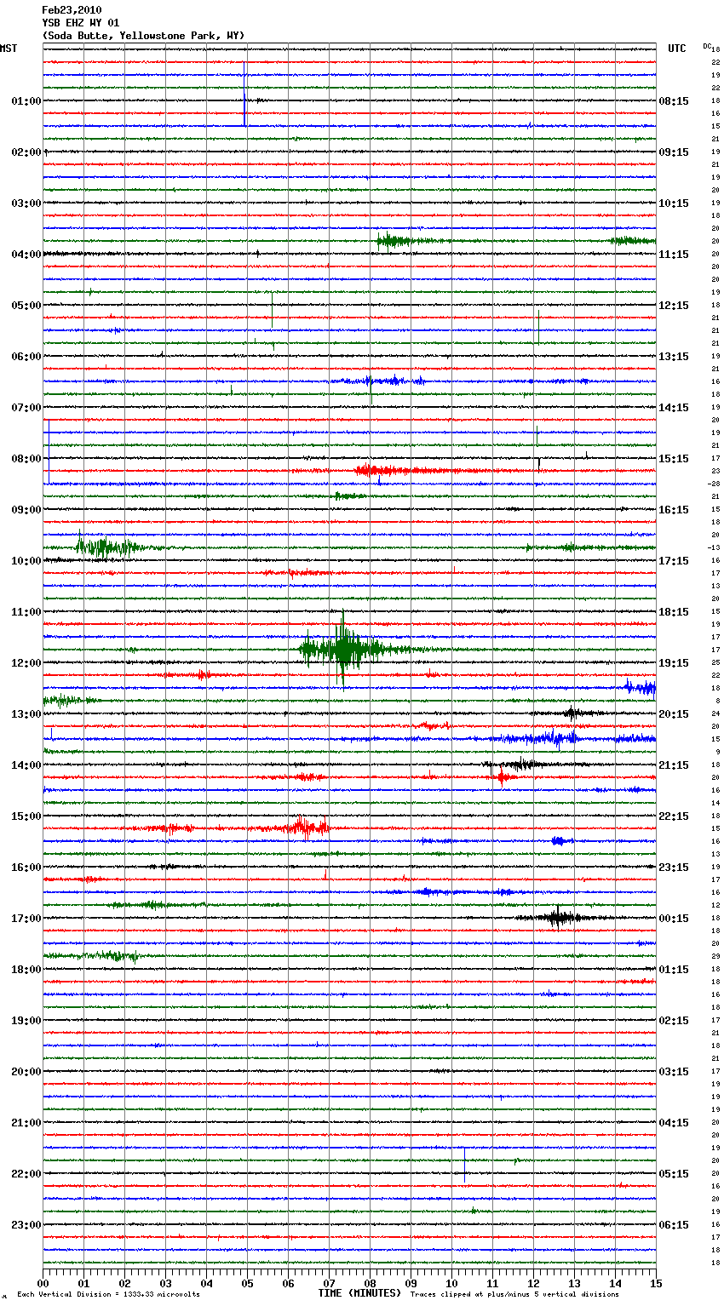Click the "05:00" MST time label
Image resolution: width=724 pixels, height=1306 pixels.
coord(26,306)
